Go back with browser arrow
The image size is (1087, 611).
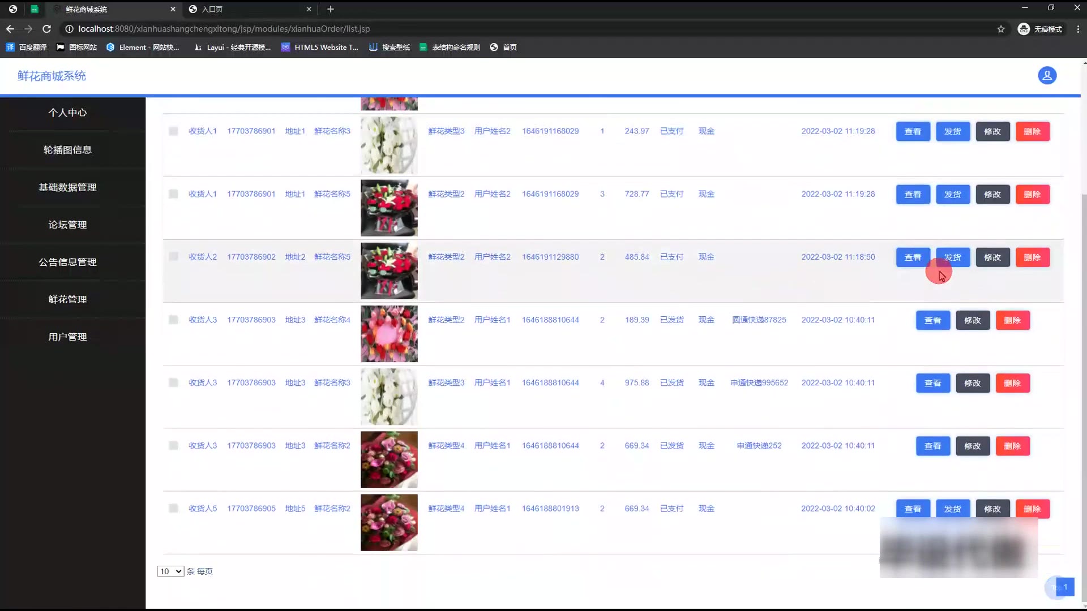pos(10,29)
